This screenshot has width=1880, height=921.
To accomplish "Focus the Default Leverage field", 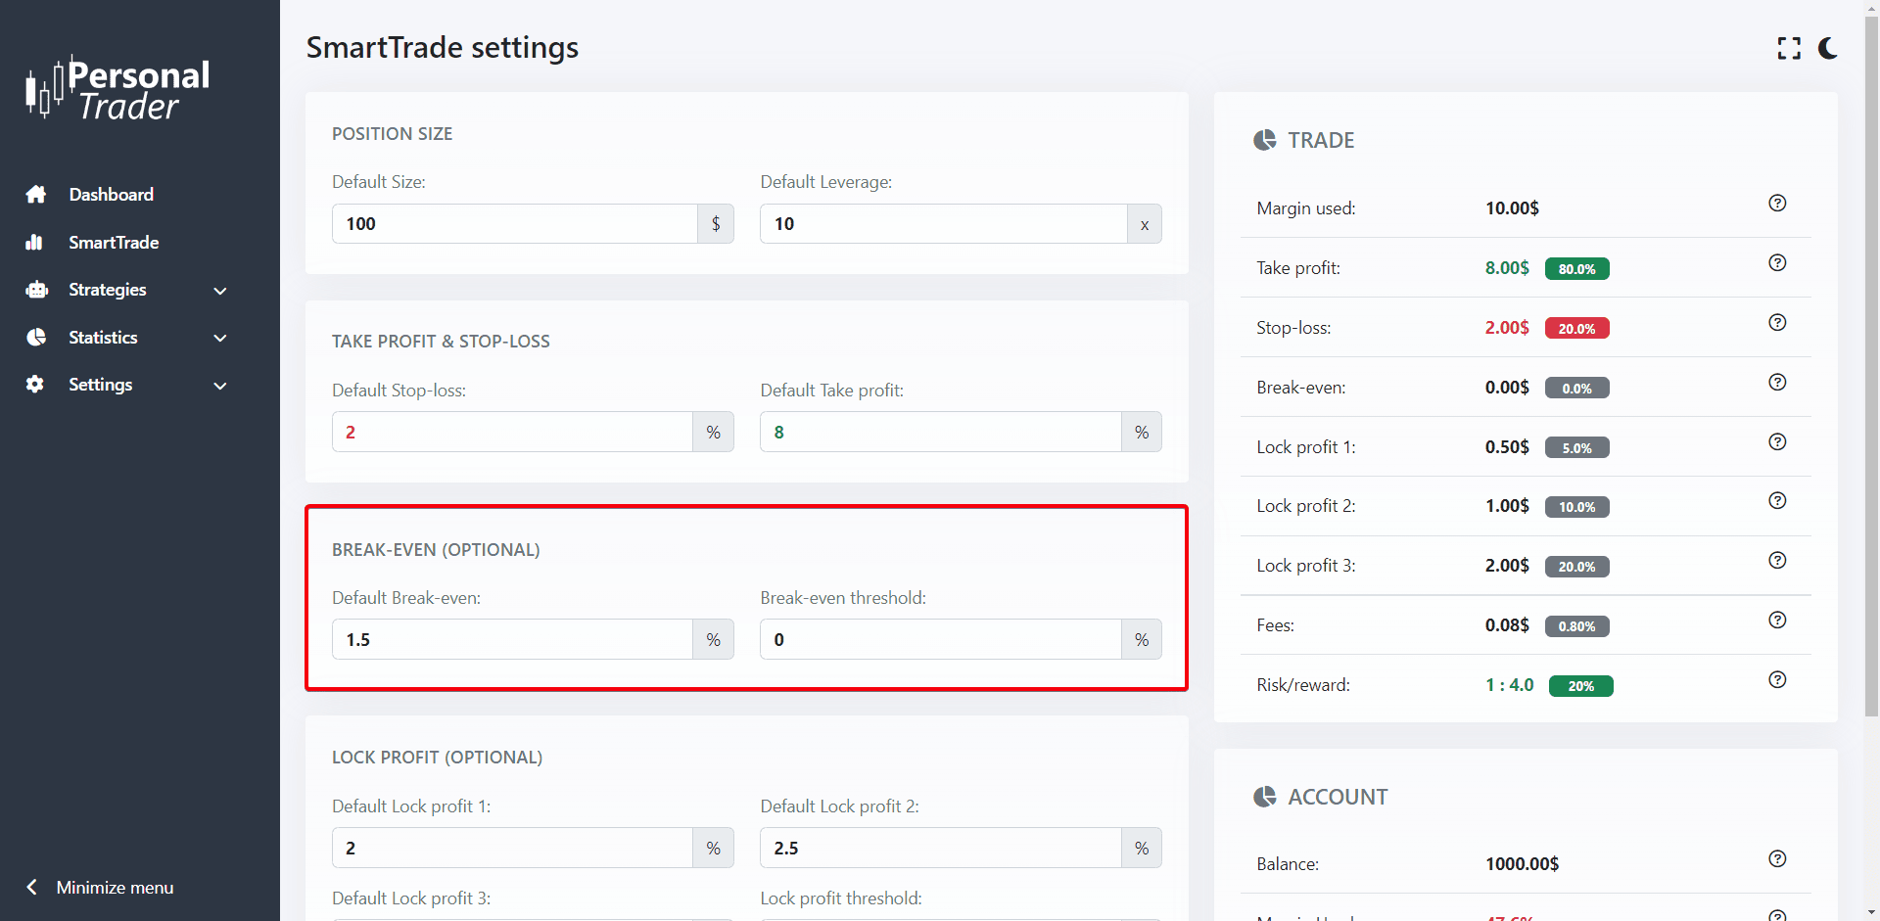I will tap(942, 224).
